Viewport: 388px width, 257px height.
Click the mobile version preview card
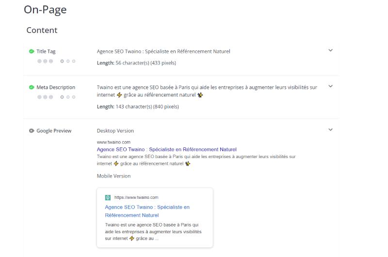point(155,218)
